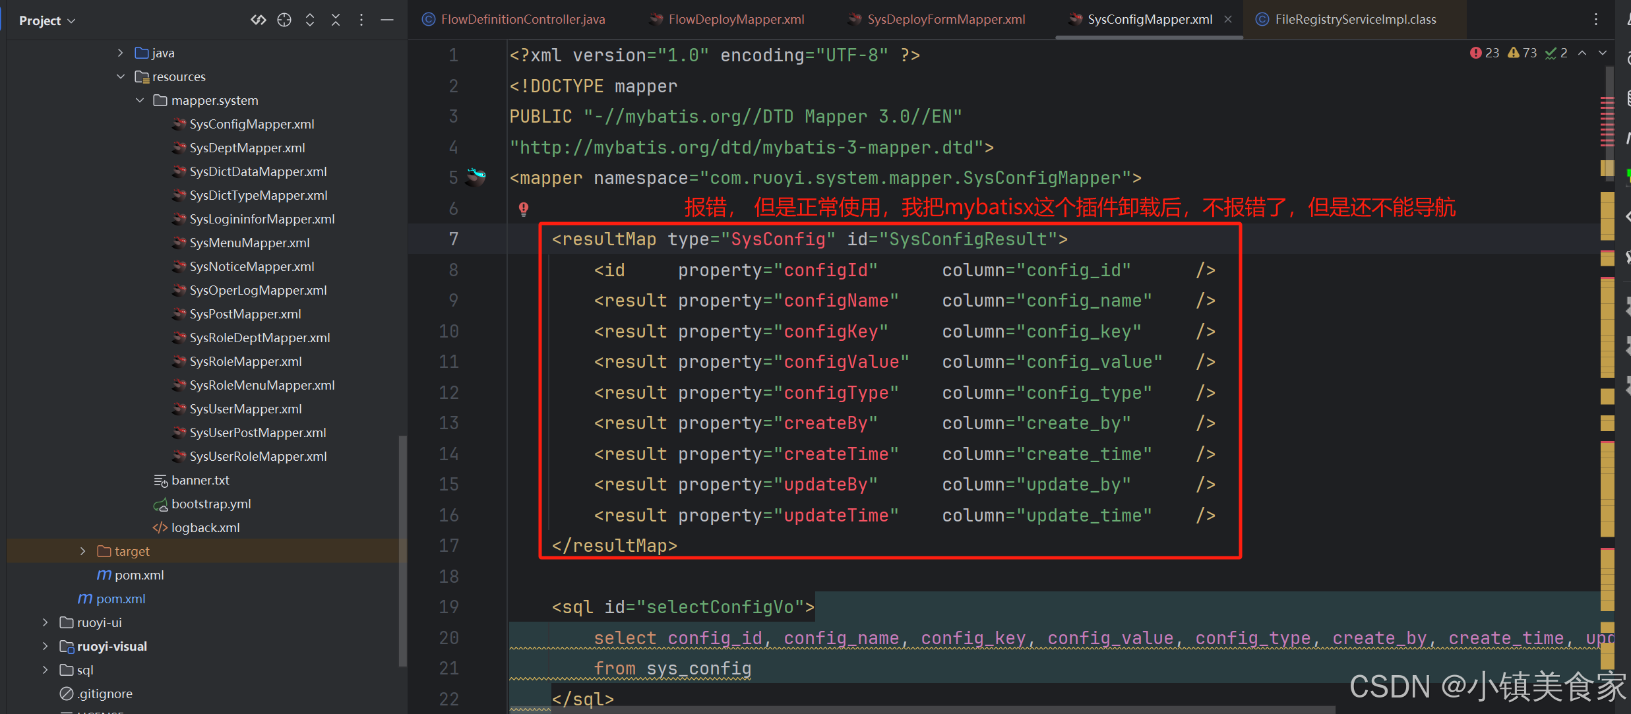
Task: Hide the Project tool window with minus icon
Action: [387, 20]
